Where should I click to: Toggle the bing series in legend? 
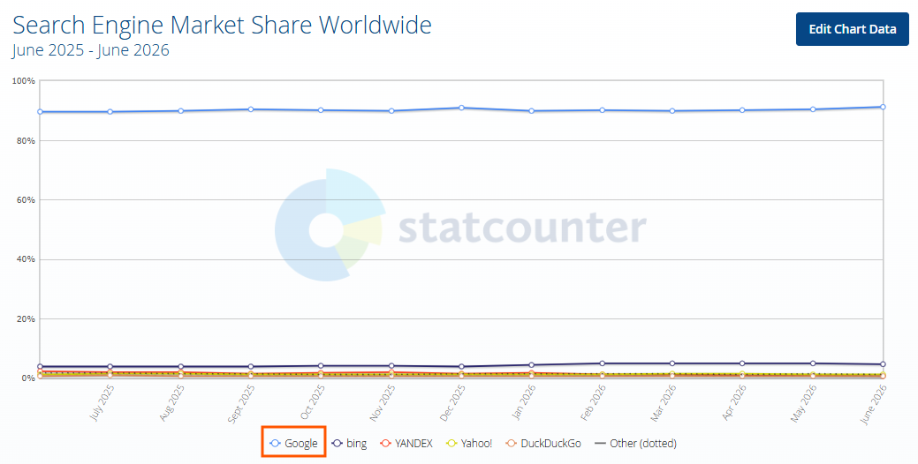[349, 443]
